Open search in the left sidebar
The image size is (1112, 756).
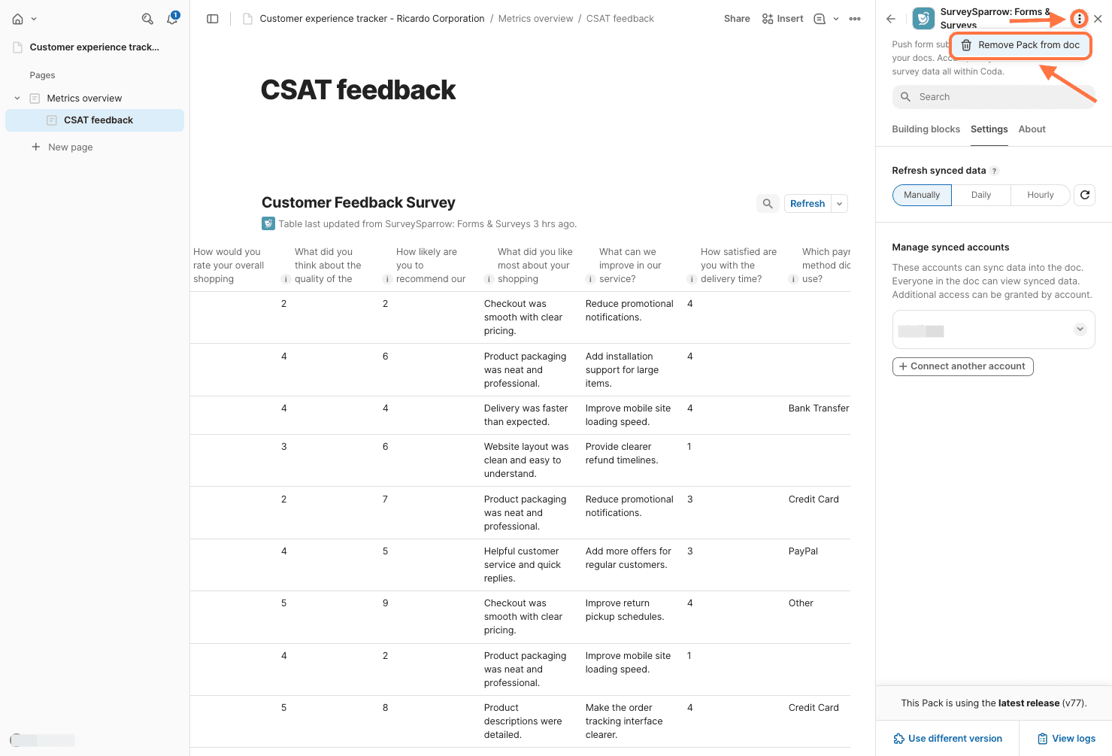147,19
